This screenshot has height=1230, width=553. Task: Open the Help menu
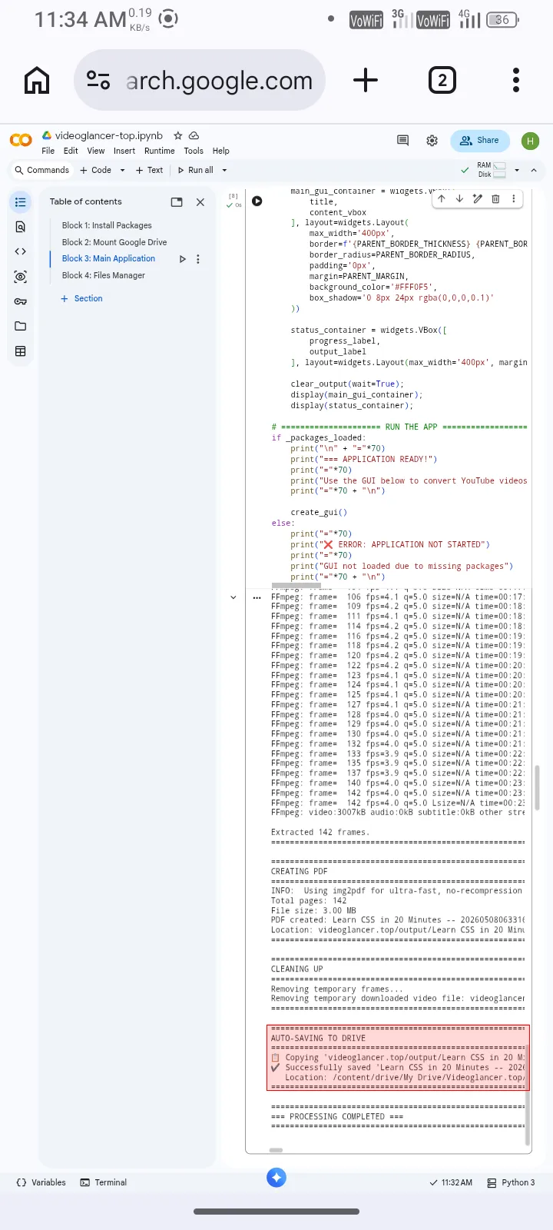click(x=221, y=151)
